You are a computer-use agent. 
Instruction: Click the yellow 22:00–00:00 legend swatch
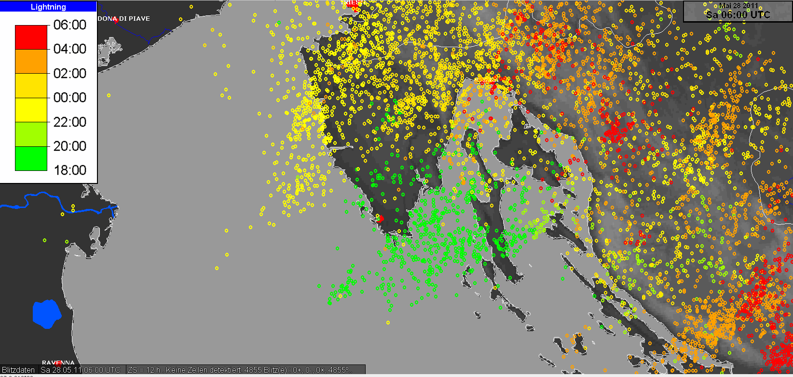pos(31,110)
